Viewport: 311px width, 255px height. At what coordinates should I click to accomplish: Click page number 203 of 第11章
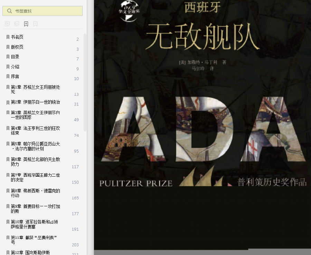point(75,245)
